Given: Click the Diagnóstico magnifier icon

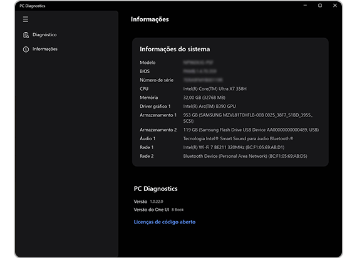Looking at the screenshot, I should [x=26, y=35].
